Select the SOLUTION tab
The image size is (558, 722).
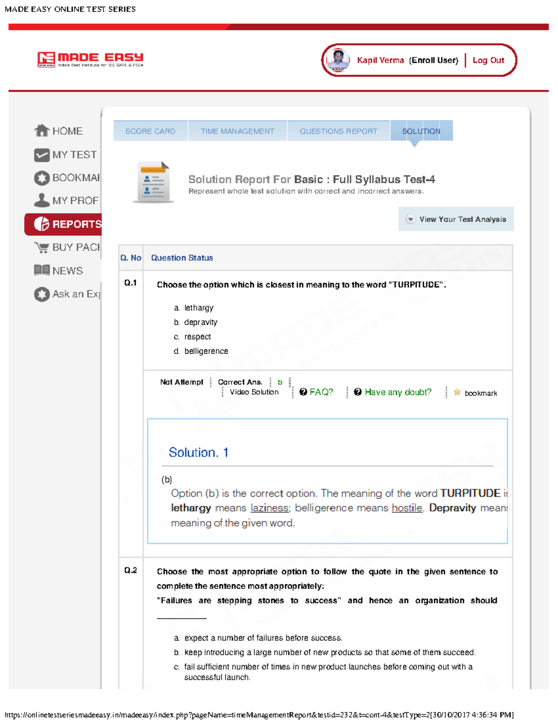click(x=421, y=131)
